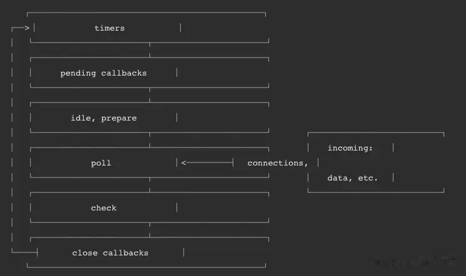
Task: Click the poll phase label
Action: tap(101, 163)
